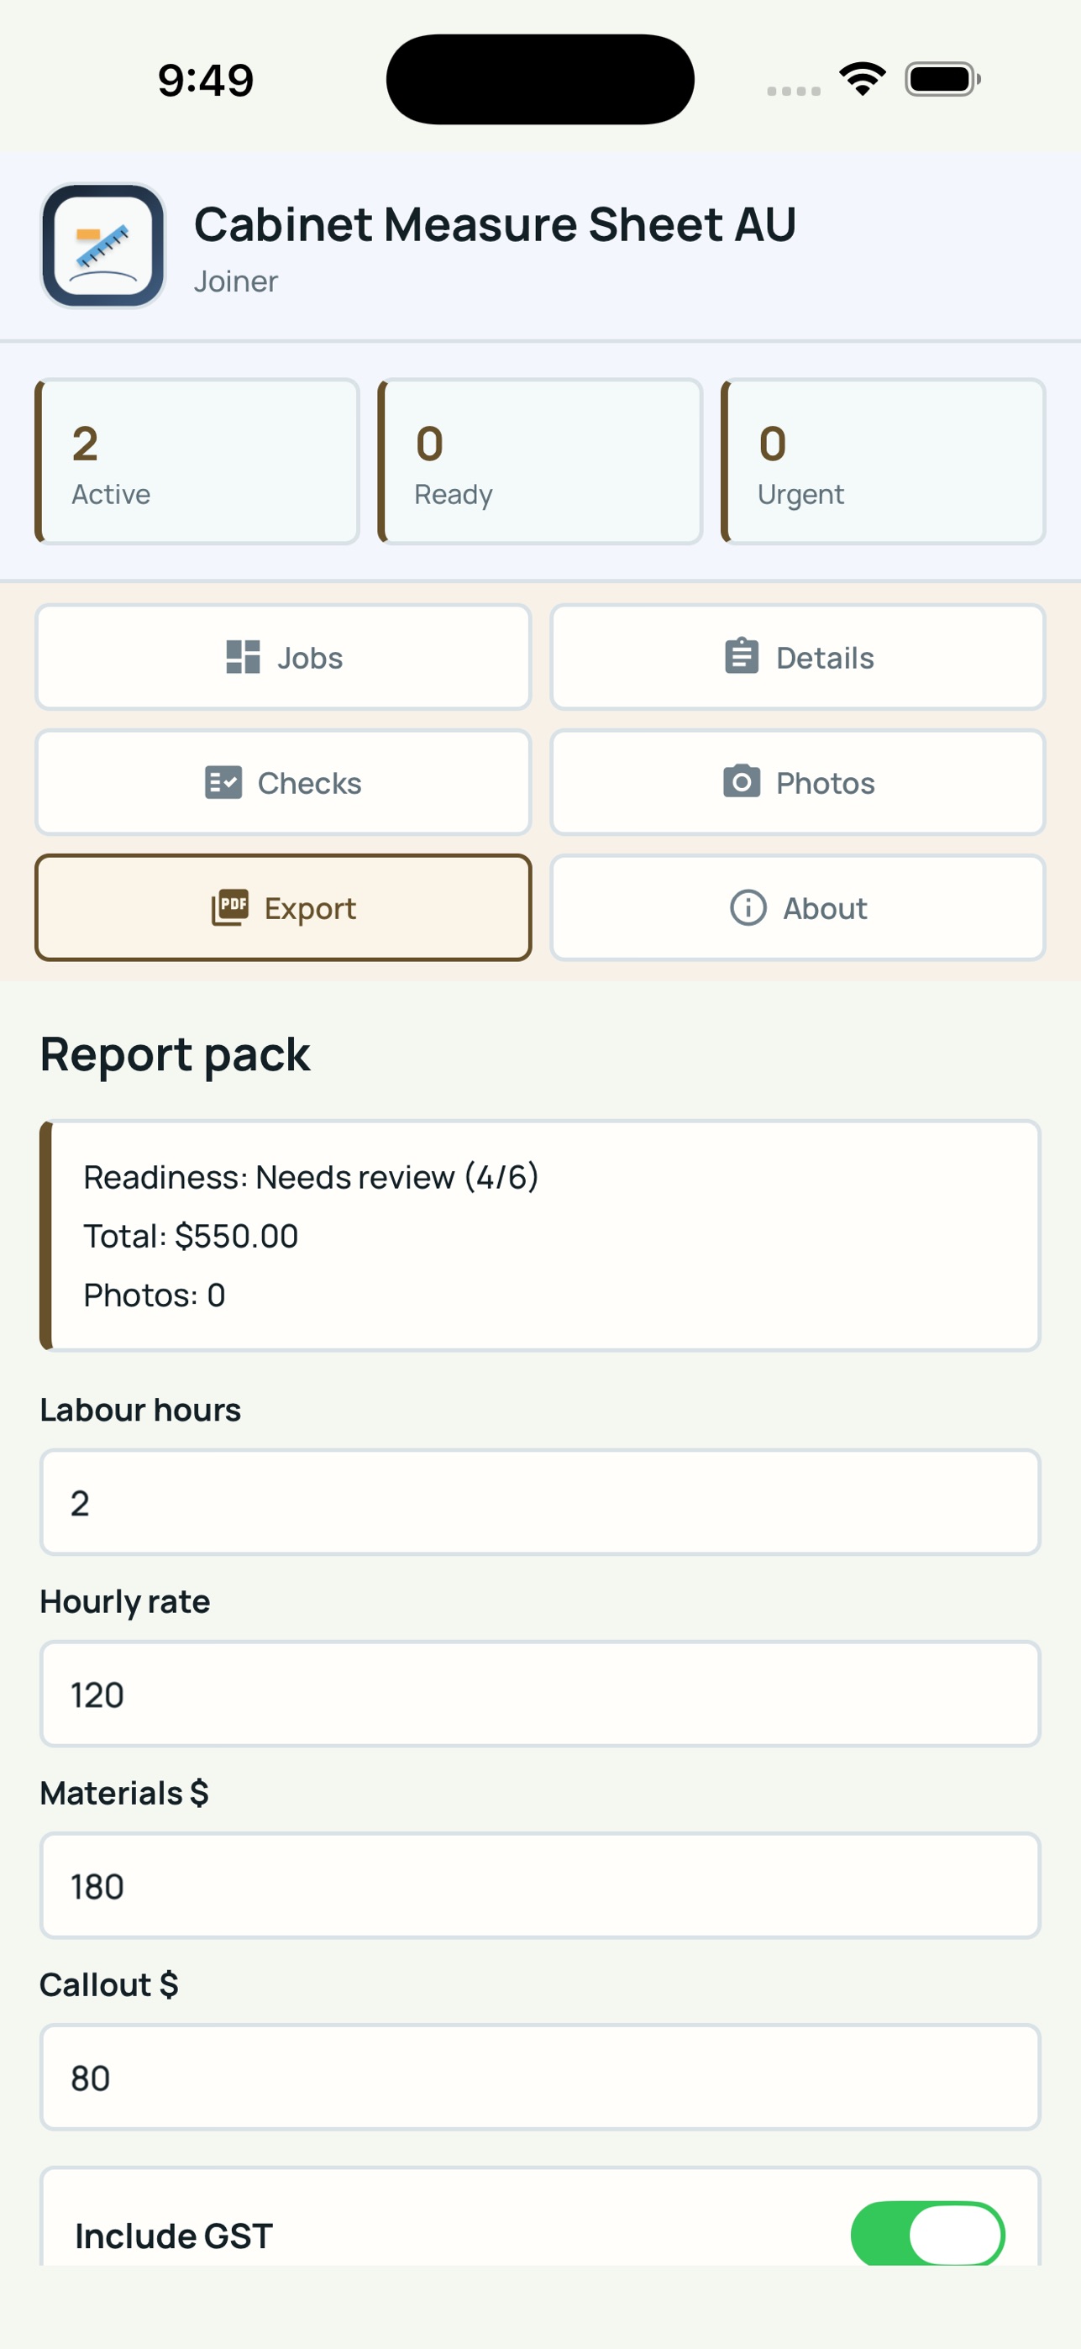
Task: Tap the Urgent jobs stat card
Action: point(884,461)
